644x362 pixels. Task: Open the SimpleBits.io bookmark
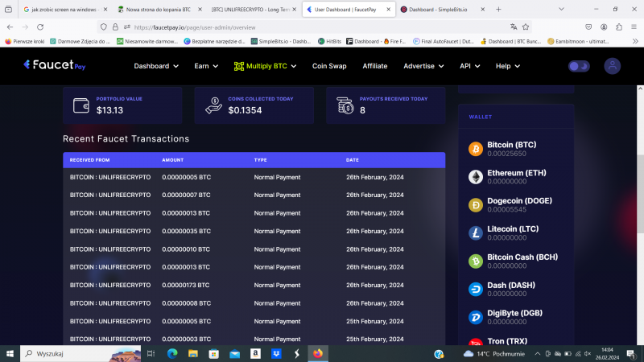(280, 41)
